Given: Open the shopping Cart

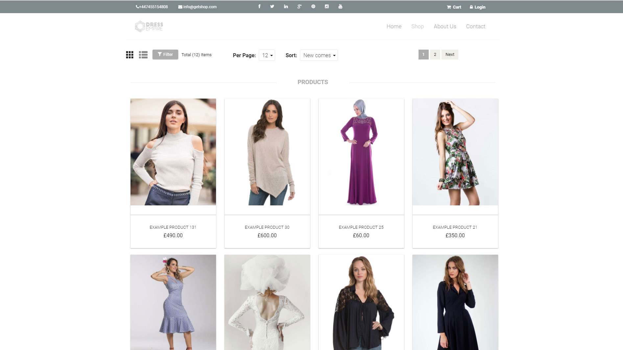Looking at the screenshot, I should (x=454, y=7).
